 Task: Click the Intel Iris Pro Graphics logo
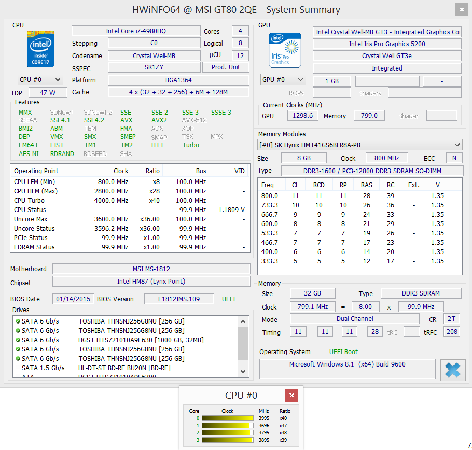coord(284,50)
